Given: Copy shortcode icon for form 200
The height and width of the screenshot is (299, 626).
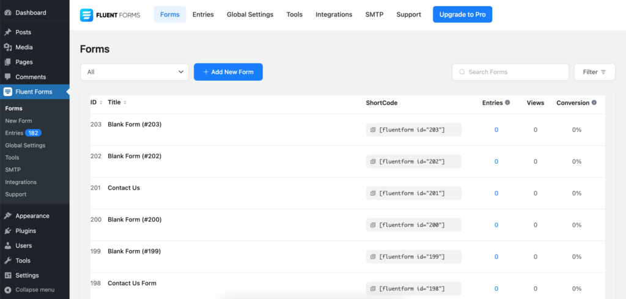Looking at the screenshot, I should pyautogui.click(x=373, y=225).
